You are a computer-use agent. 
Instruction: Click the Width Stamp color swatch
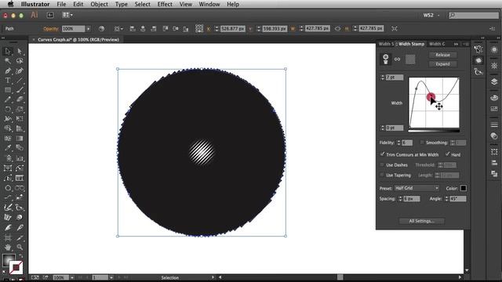pyautogui.click(x=463, y=188)
